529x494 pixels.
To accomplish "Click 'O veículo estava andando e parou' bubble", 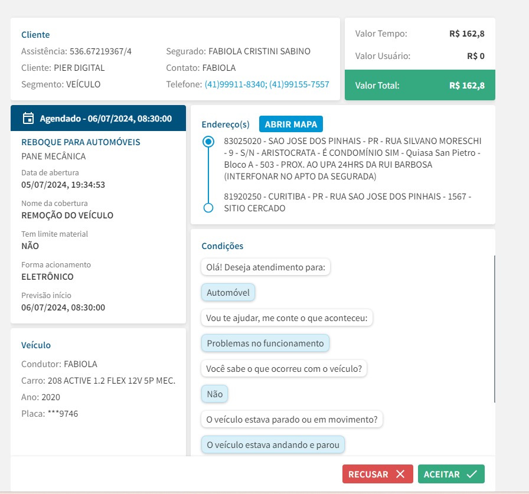I will coord(273,444).
